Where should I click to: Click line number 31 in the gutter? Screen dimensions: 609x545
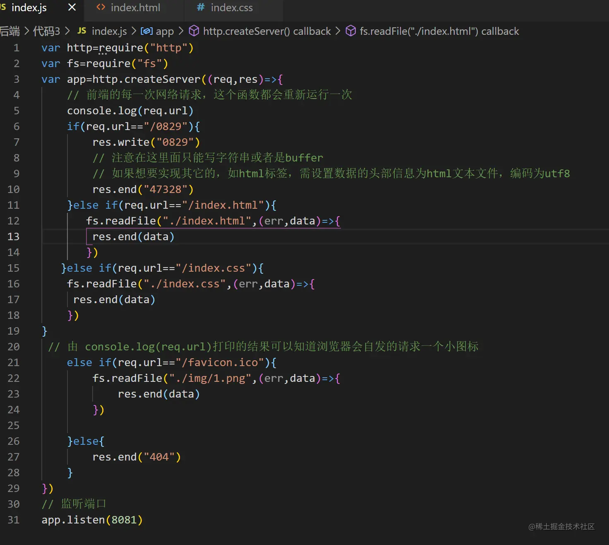[13, 520]
